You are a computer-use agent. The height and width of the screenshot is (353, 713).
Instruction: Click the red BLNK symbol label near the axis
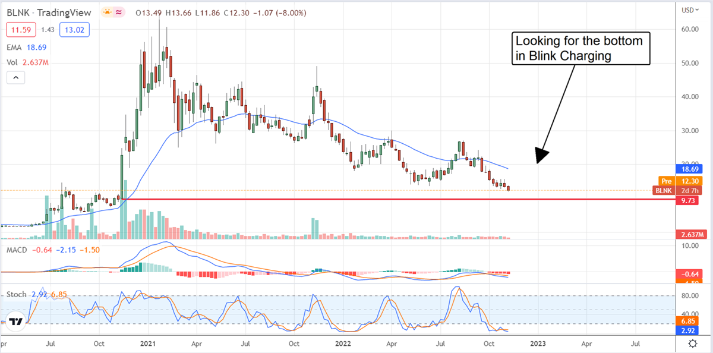point(664,190)
